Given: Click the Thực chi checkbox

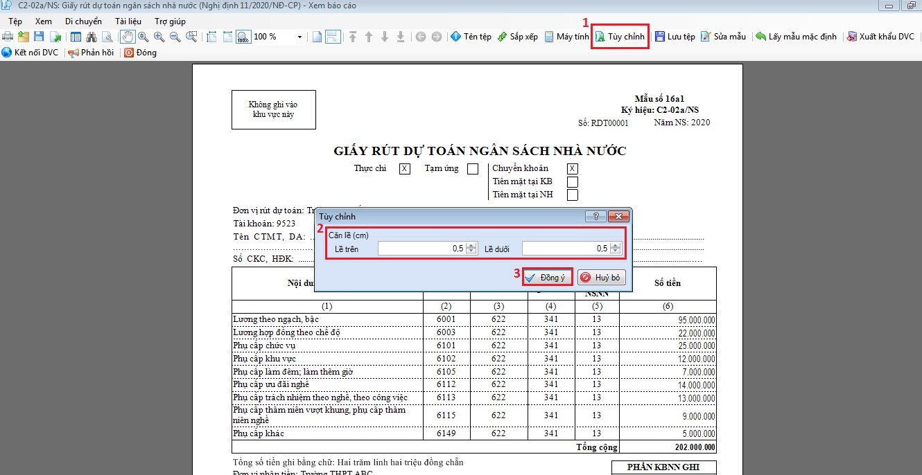Looking at the screenshot, I should pyautogui.click(x=405, y=168).
